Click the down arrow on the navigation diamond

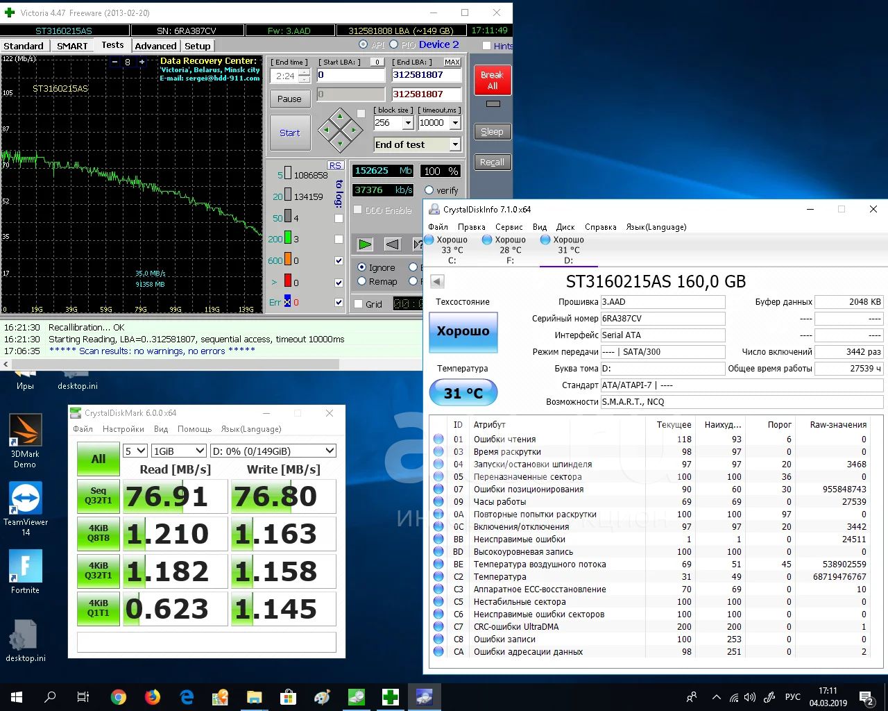point(339,143)
